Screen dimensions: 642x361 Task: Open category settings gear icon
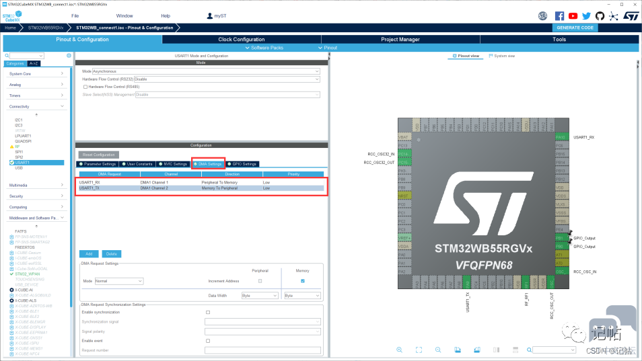(69, 56)
